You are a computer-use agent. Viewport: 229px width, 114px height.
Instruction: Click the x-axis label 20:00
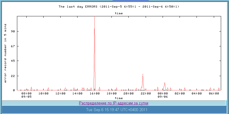coord(128,94)
